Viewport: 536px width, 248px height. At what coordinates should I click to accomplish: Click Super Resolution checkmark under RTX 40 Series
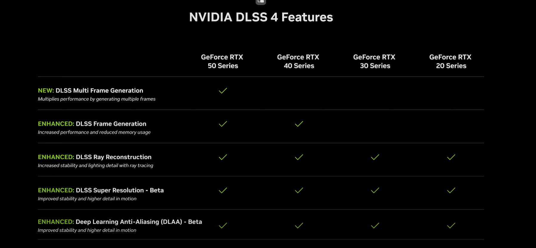click(x=299, y=190)
